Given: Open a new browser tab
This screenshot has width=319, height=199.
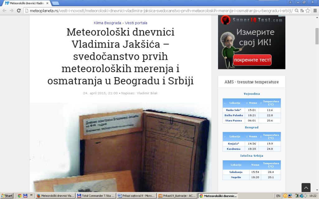Looking at the screenshot, I should [55, 3].
